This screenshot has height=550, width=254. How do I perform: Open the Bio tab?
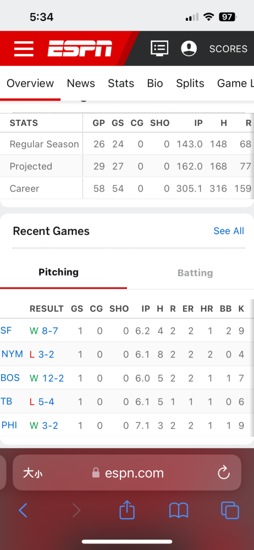[154, 83]
